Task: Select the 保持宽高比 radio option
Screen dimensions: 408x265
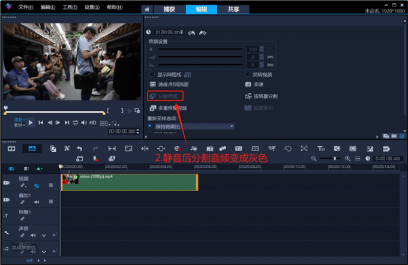Action: pyautogui.click(x=150, y=126)
